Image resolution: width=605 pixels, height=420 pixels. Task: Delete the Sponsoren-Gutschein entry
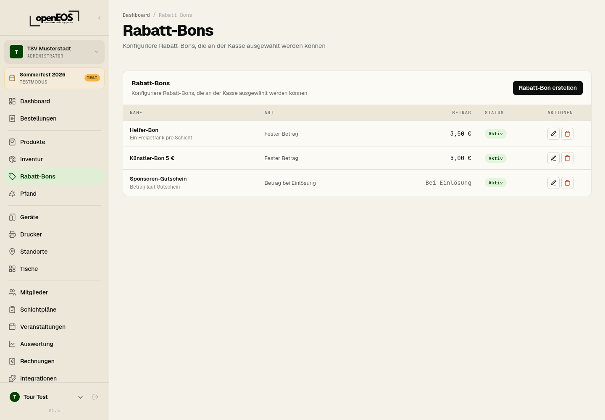point(567,183)
